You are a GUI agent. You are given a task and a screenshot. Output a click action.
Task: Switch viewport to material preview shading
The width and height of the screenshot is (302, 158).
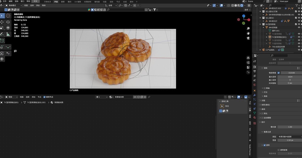coord(239,6)
